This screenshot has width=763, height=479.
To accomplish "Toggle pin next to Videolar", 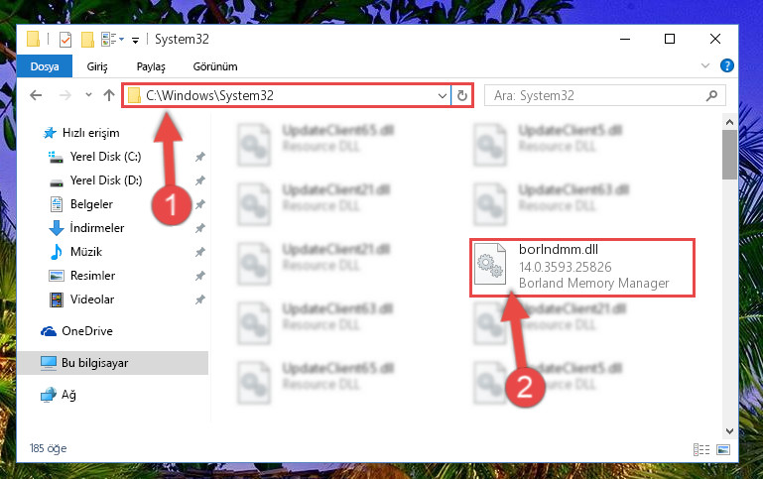I will coord(200,299).
